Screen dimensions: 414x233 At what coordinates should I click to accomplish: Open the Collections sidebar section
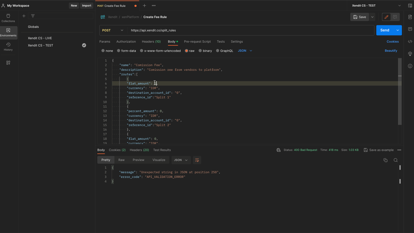tap(8, 18)
